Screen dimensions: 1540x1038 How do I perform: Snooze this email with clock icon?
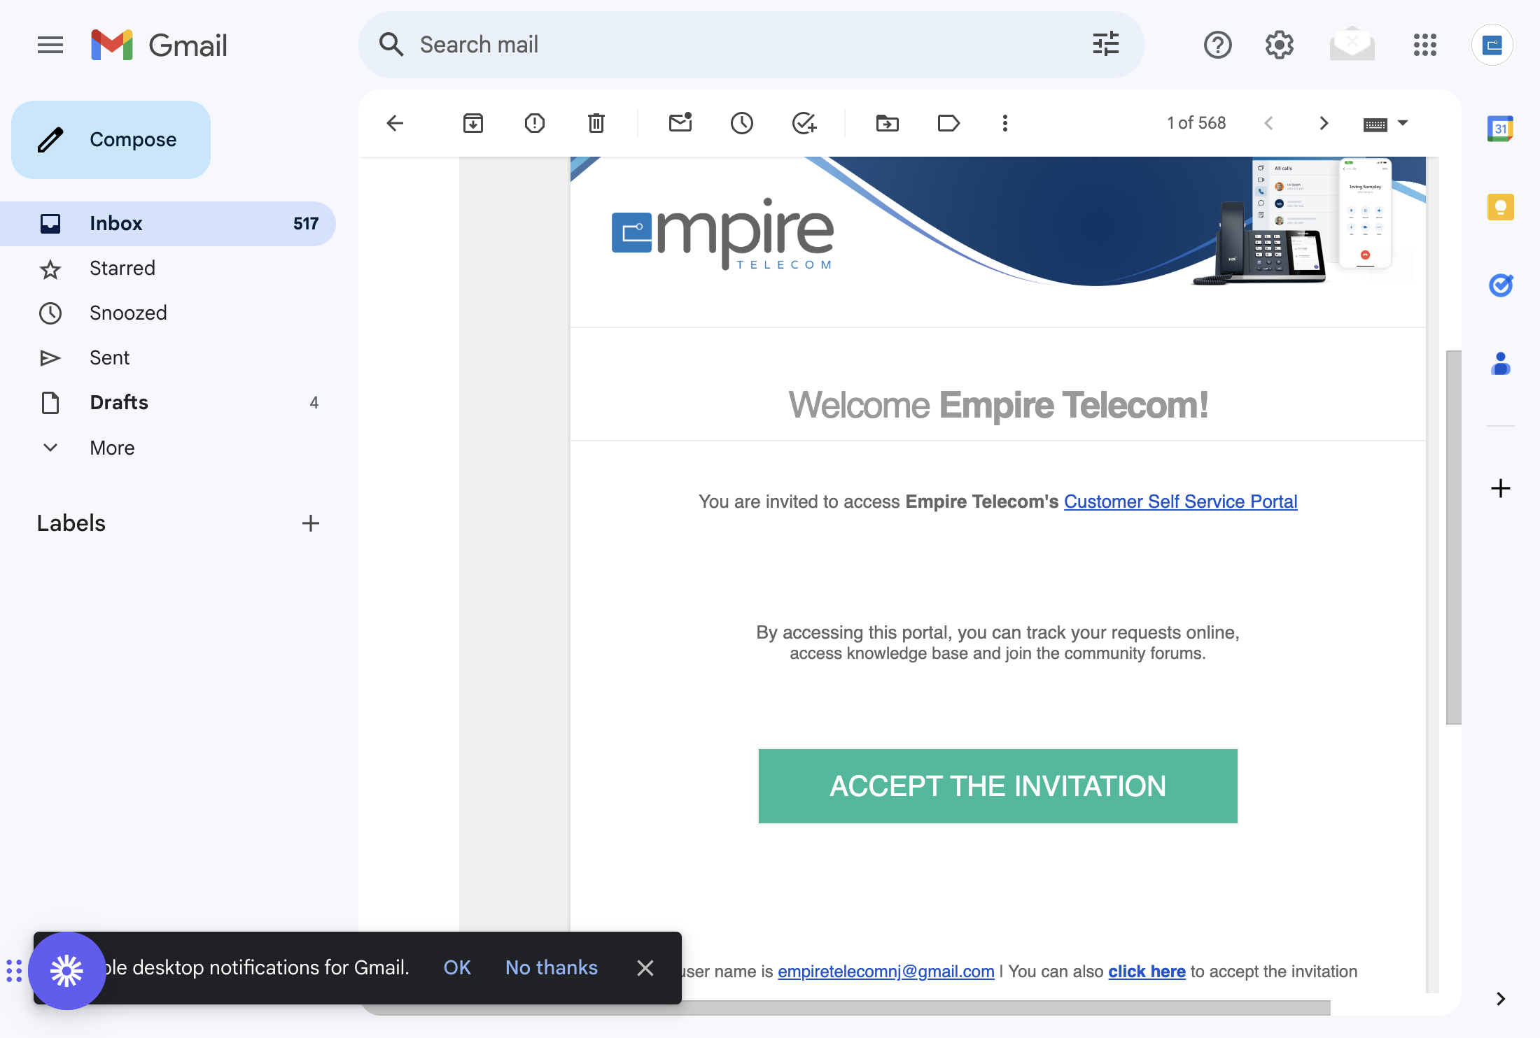click(742, 123)
